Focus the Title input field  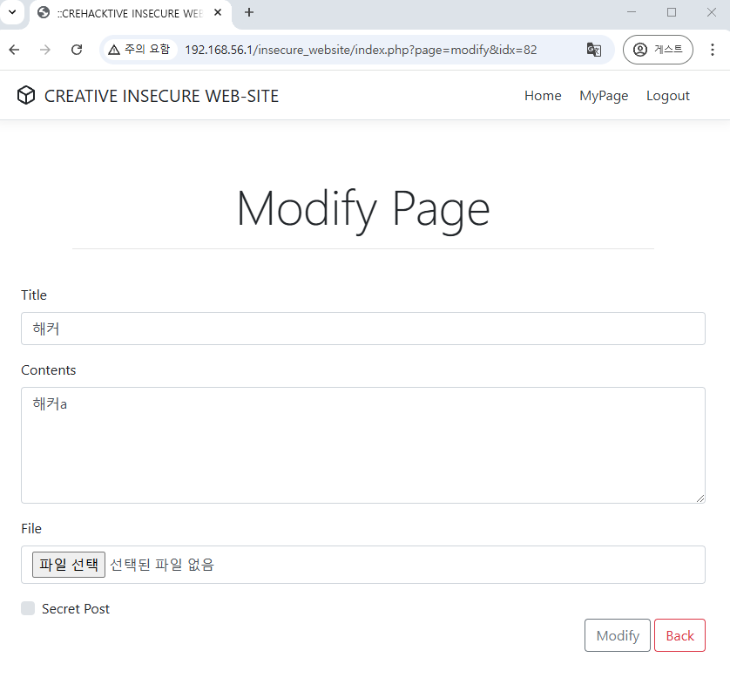click(363, 329)
